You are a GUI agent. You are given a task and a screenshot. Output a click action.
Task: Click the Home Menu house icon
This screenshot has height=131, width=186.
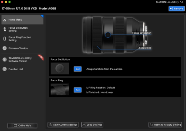coord(5,20)
